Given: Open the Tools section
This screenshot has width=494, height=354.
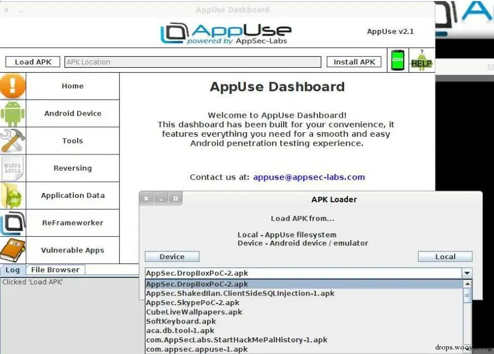Looking at the screenshot, I should [73, 141].
